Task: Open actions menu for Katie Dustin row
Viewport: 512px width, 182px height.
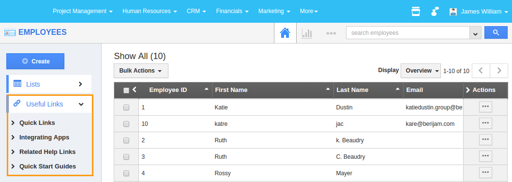Action: click(x=485, y=107)
